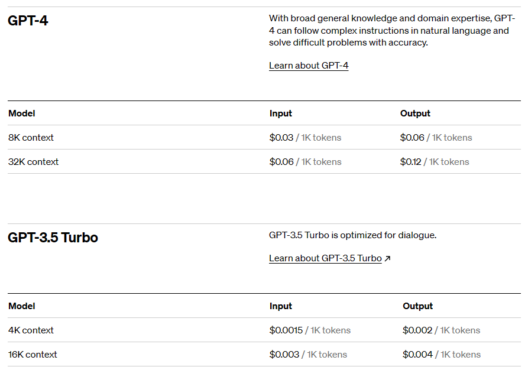The width and height of the screenshot is (528, 370).
Task: Click Model column header in GPT-4 table
Action: pos(22,113)
